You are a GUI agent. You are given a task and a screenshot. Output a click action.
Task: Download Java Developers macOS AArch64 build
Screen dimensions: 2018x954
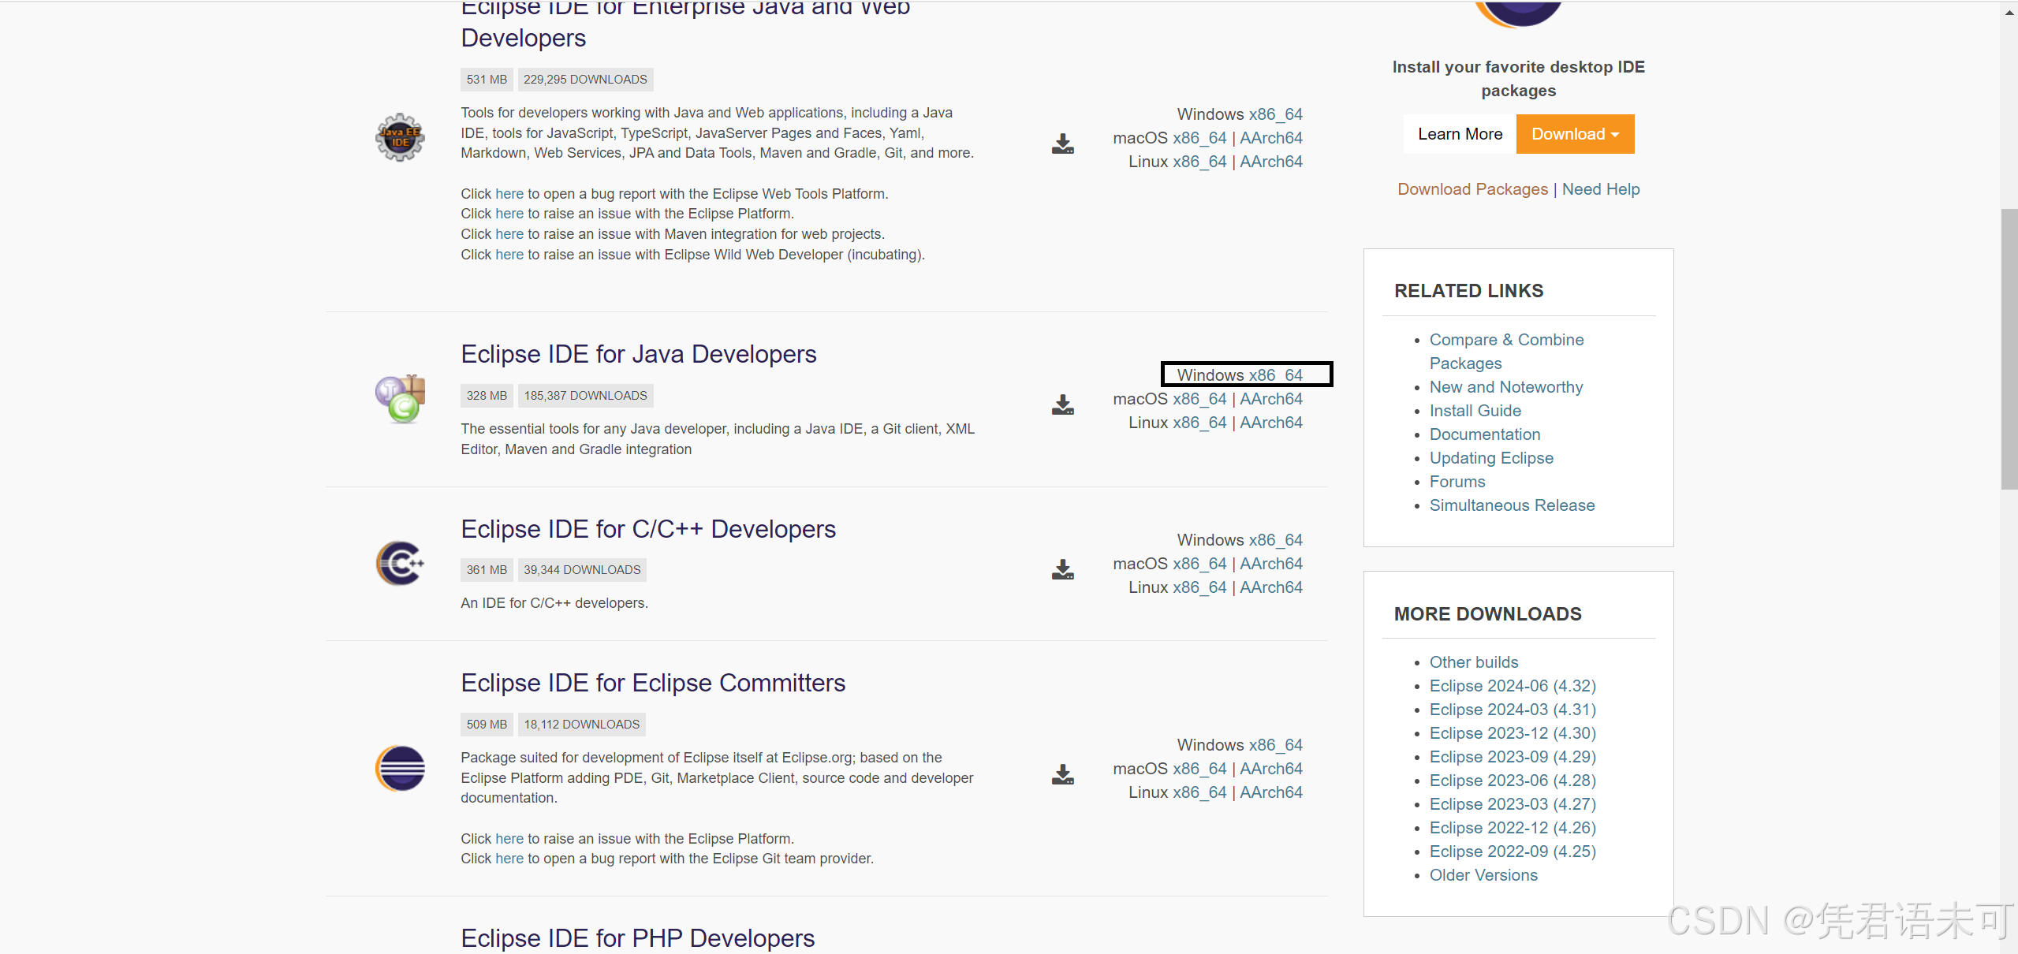1271,399
